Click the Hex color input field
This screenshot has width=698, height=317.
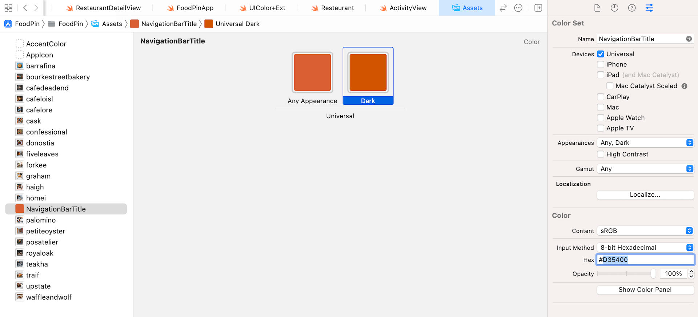click(645, 260)
